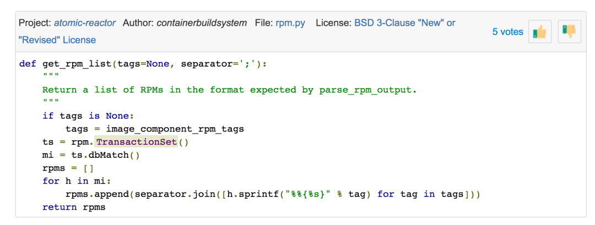Open the atomic-reactor project link

click(85, 23)
